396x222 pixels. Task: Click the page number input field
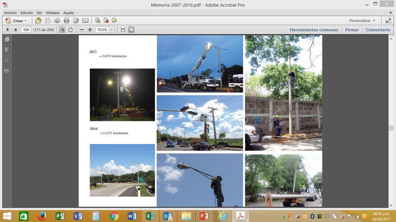26,30
